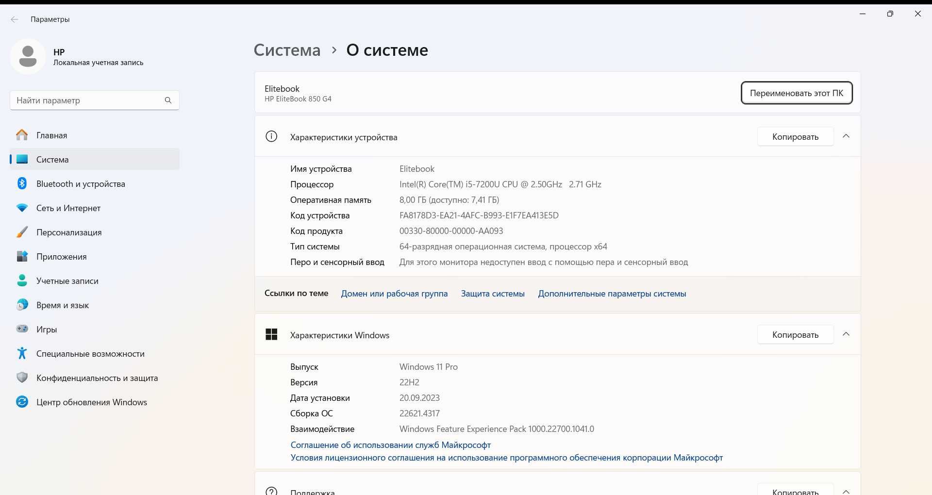The height and width of the screenshot is (495, 932).
Task: Restore the window with the maximize button
Action: [890, 14]
